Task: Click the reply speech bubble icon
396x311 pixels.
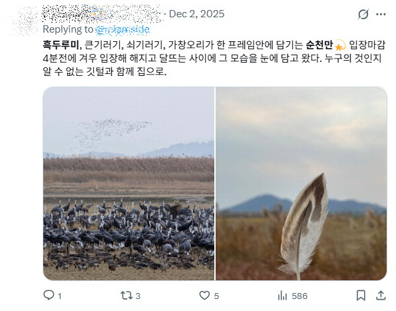Action: click(x=49, y=295)
